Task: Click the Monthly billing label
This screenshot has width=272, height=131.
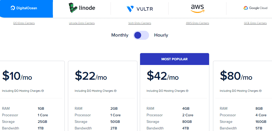Action: pos(120,35)
